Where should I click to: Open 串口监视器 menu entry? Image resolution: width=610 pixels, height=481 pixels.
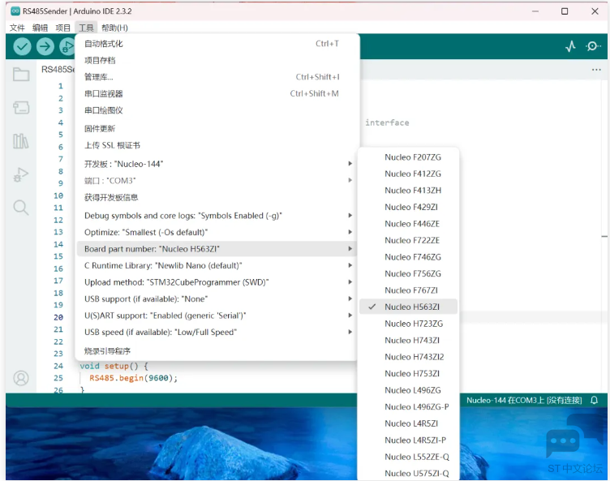pos(217,94)
